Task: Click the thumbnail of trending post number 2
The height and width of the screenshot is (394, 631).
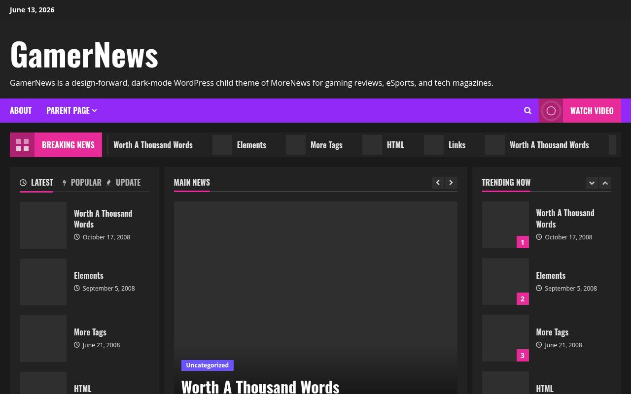Action: point(505,281)
